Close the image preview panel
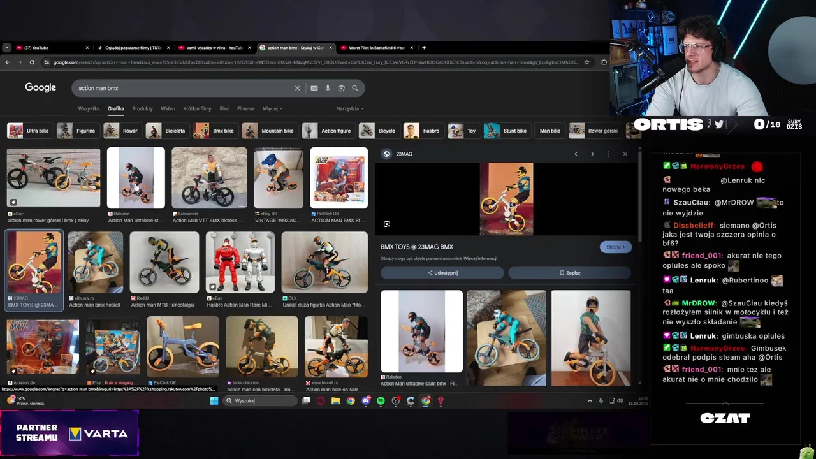The image size is (816, 459). click(625, 154)
